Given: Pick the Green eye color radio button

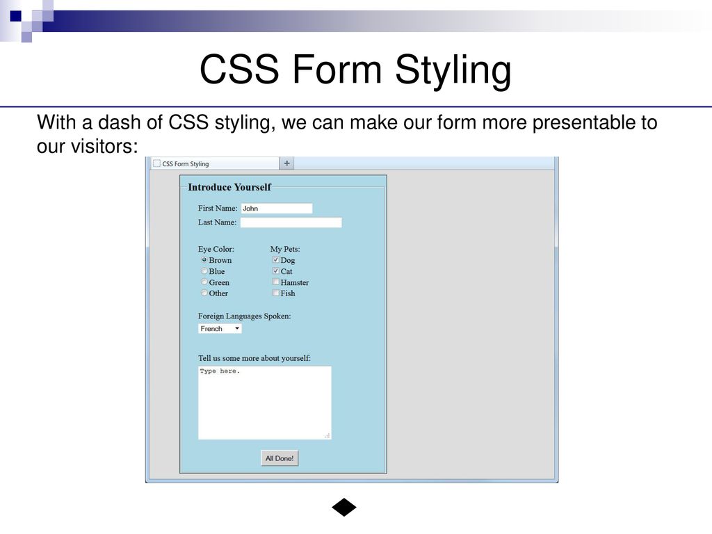Looking at the screenshot, I should 204,282.
